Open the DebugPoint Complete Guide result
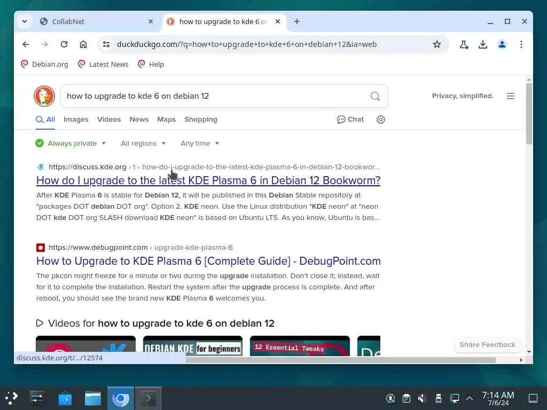Image resolution: width=547 pixels, height=410 pixels. tap(208, 261)
